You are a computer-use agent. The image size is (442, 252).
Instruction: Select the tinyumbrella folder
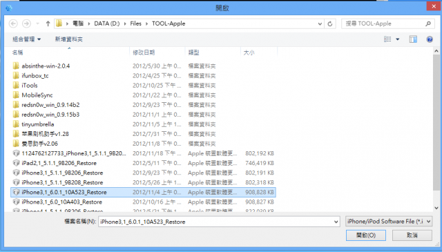(38, 124)
